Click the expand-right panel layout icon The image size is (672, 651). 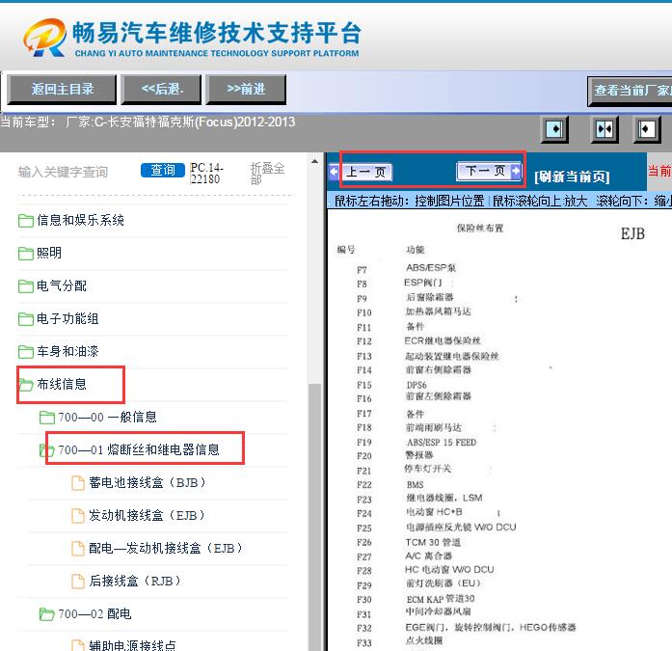click(x=555, y=128)
